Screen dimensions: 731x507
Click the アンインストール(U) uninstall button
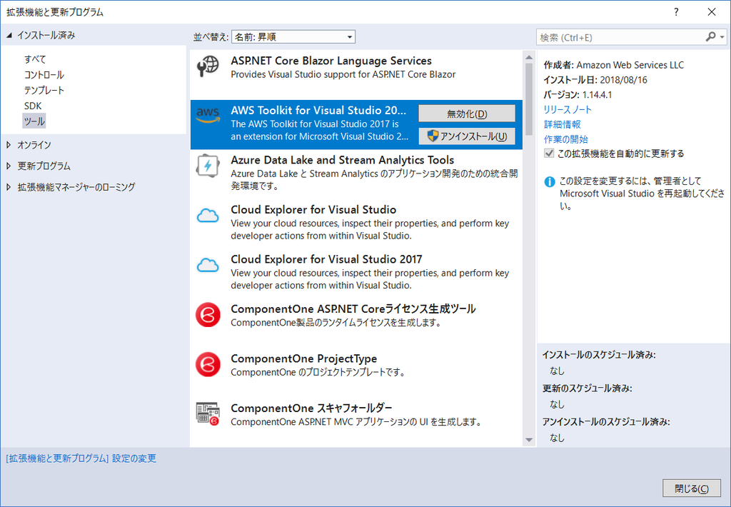467,136
